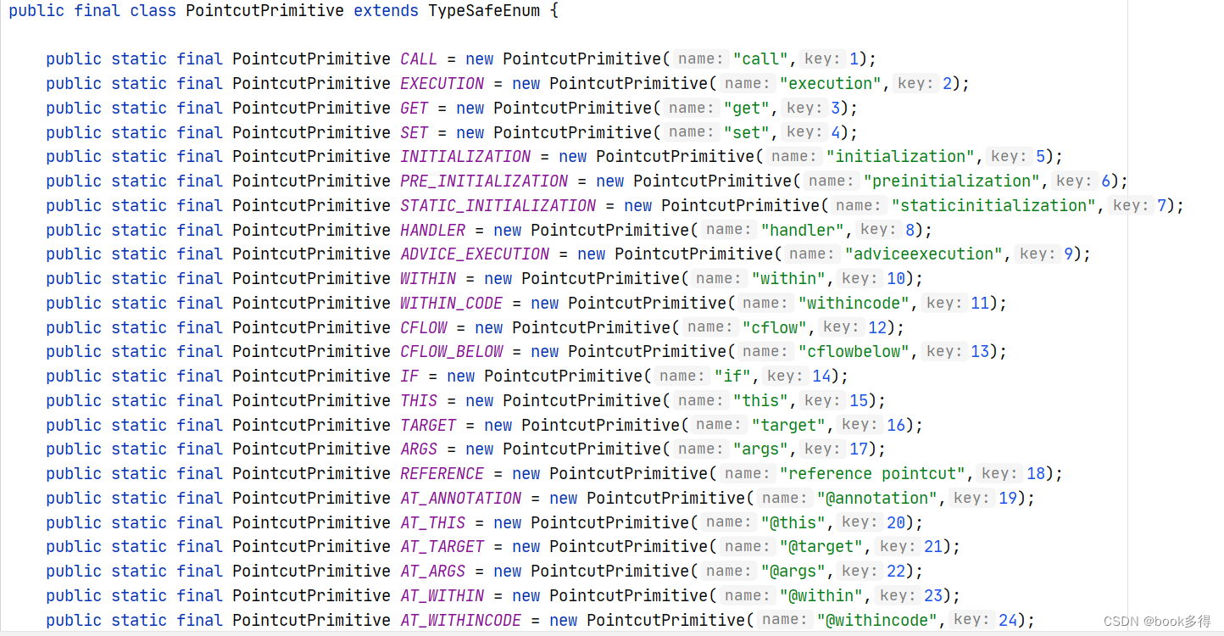Select the "get" string literal
Image resolution: width=1224 pixels, height=636 pixels.
point(747,109)
